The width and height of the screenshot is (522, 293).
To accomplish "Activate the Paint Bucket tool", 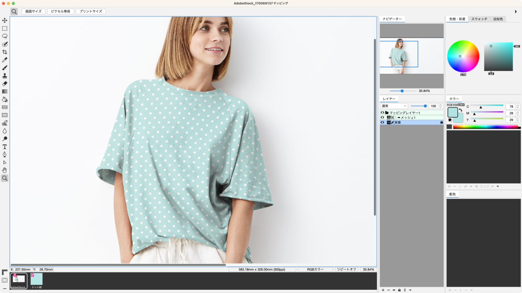I will pos(5,99).
